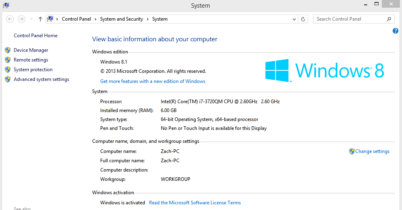Click the search magnifier icon
402x210 pixels.
coord(389,19)
